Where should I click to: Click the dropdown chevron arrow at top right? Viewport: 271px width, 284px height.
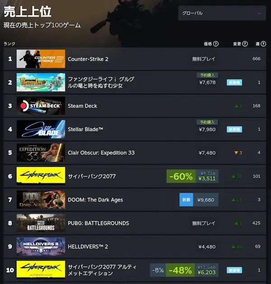click(x=259, y=14)
